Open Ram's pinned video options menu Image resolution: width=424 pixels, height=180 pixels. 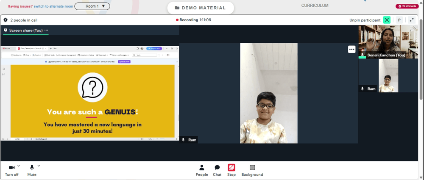point(351,49)
